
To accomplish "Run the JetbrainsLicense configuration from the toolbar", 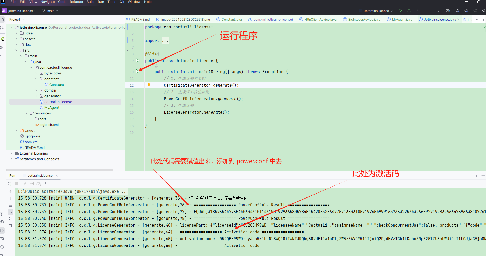I will (400, 11).
